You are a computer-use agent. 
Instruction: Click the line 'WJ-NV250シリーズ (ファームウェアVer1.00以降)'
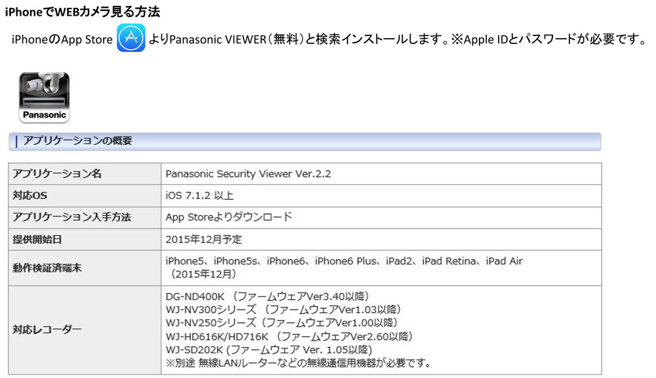point(282,323)
